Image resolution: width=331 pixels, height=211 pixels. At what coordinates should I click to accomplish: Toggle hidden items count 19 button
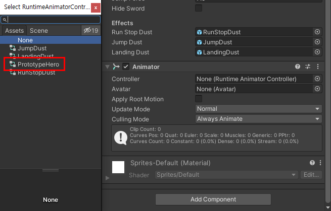91,31
